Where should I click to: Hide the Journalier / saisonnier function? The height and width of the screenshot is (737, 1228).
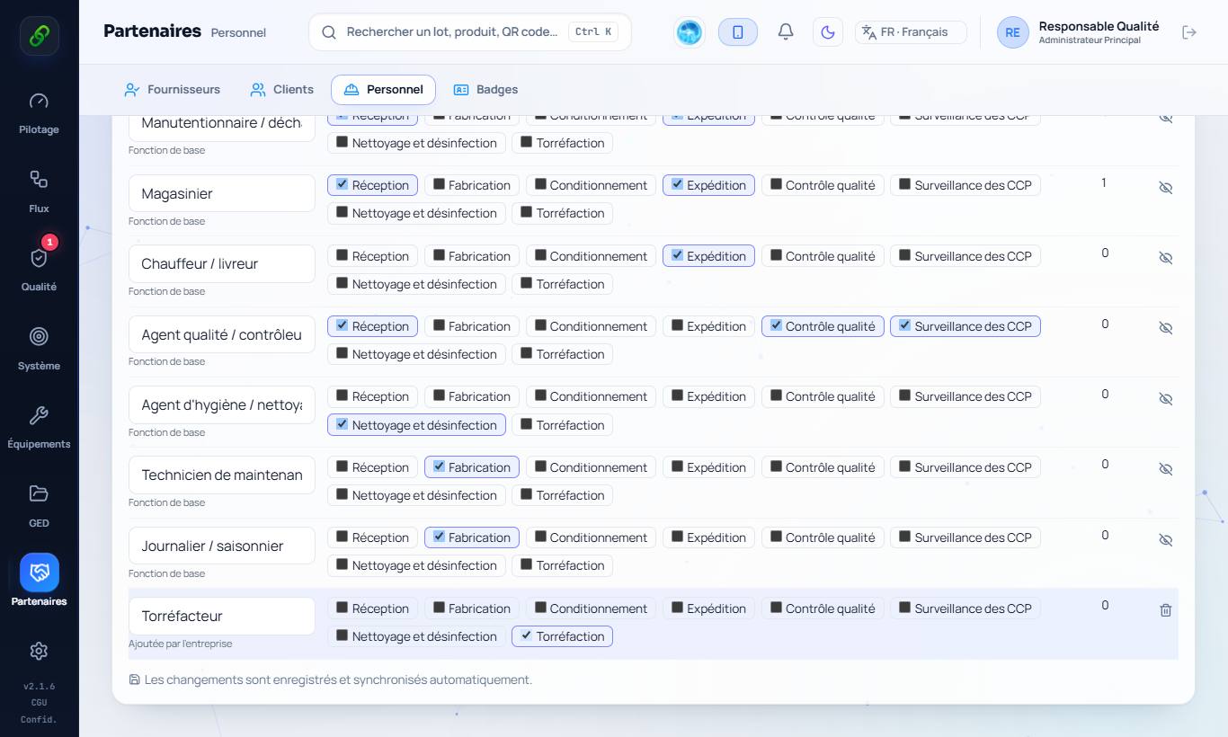click(x=1166, y=540)
